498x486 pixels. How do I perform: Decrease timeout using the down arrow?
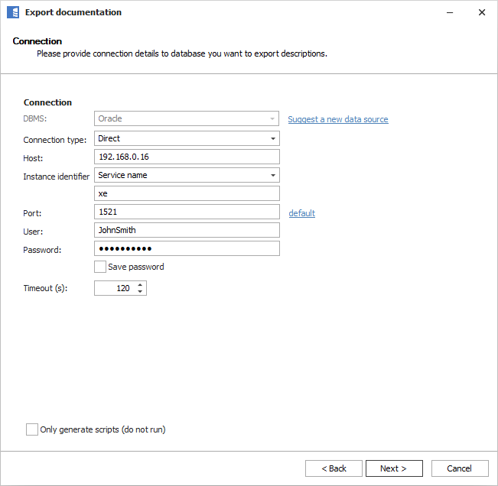click(139, 292)
